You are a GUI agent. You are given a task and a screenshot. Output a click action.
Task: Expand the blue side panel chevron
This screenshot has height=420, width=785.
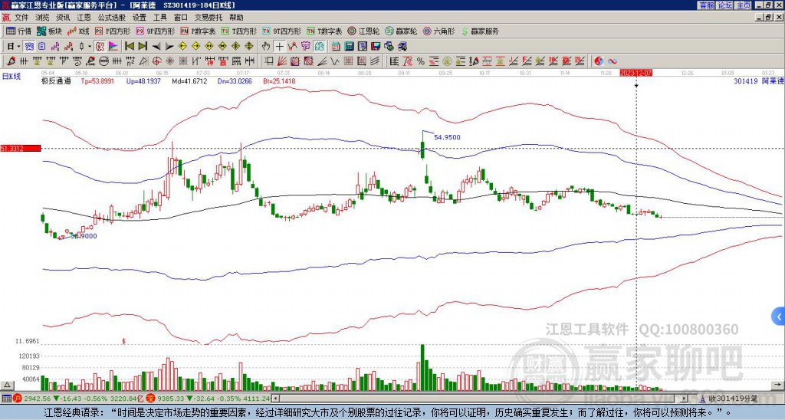coord(778,317)
